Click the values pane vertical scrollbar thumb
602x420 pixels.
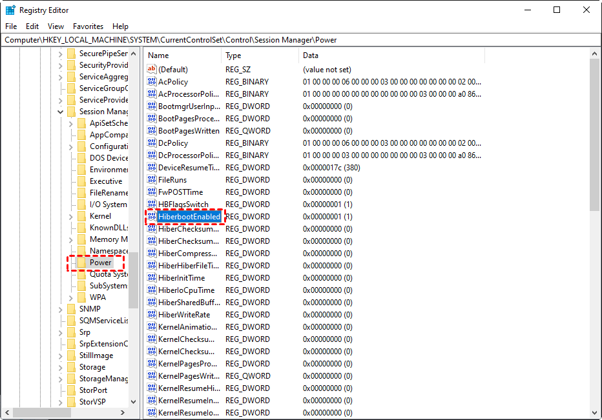click(594, 135)
